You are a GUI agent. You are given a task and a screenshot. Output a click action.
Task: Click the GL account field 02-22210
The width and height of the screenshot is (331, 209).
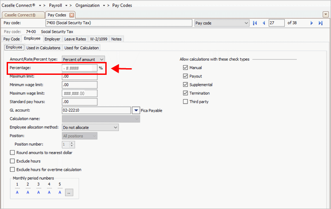(x=96, y=110)
